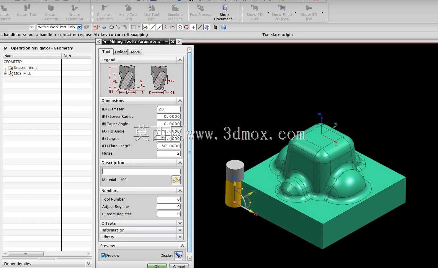Expand the MCS_MILL tree node
The width and height of the screenshot is (438, 268).
pos(5,74)
